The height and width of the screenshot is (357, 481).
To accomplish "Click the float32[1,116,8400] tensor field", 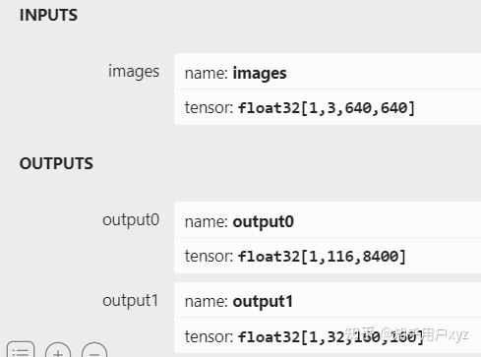I will point(328,257).
